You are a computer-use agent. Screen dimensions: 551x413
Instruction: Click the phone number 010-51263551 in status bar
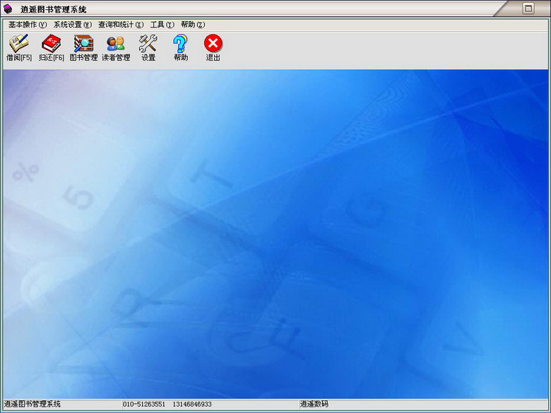click(144, 405)
